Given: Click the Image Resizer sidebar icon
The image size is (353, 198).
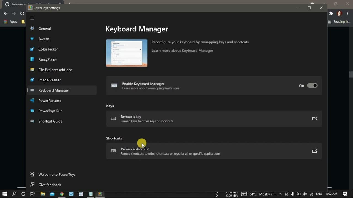Looking at the screenshot, I should pos(33,80).
